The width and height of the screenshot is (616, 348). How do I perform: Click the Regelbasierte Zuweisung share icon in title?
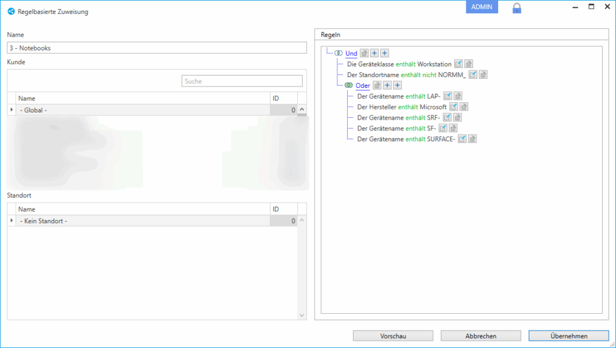11,11
